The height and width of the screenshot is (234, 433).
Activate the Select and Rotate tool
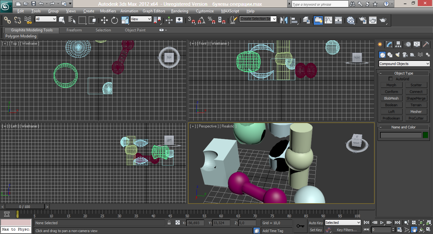pyautogui.click(x=114, y=20)
